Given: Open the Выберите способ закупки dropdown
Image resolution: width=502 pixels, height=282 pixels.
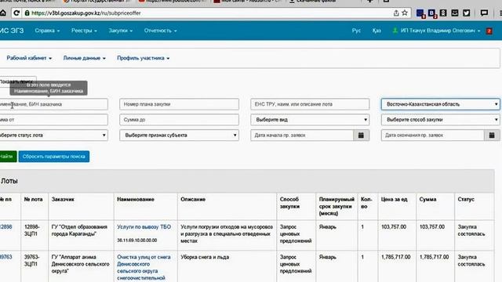Looking at the screenshot, I should coord(440,120).
